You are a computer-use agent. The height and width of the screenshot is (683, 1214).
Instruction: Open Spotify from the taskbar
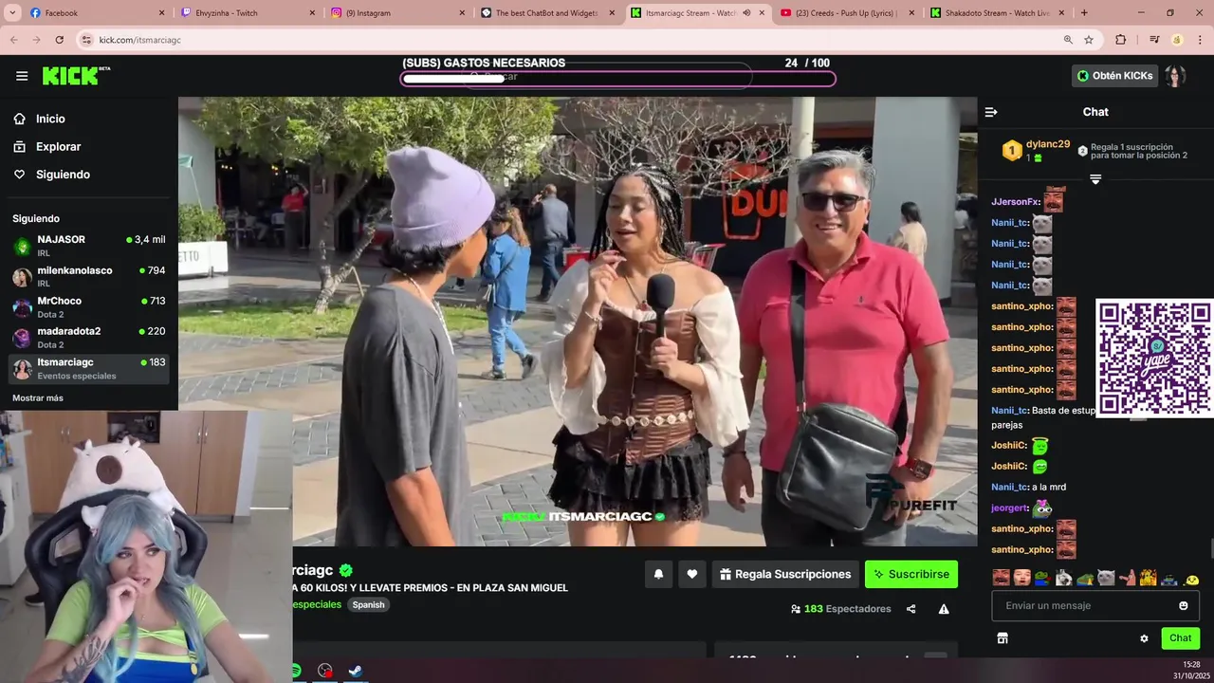(296, 671)
